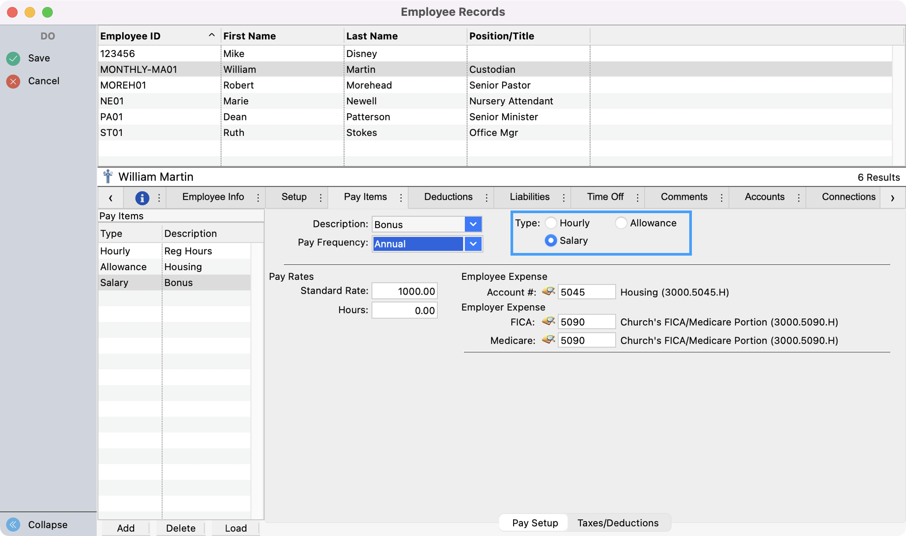Image resolution: width=906 pixels, height=536 pixels.
Task: Select the Hourly type radio button
Action: 551,223
